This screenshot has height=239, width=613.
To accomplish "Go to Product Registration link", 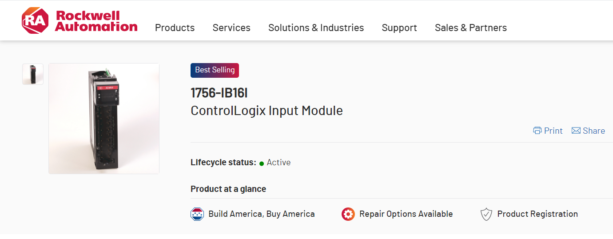I will 537,214.
